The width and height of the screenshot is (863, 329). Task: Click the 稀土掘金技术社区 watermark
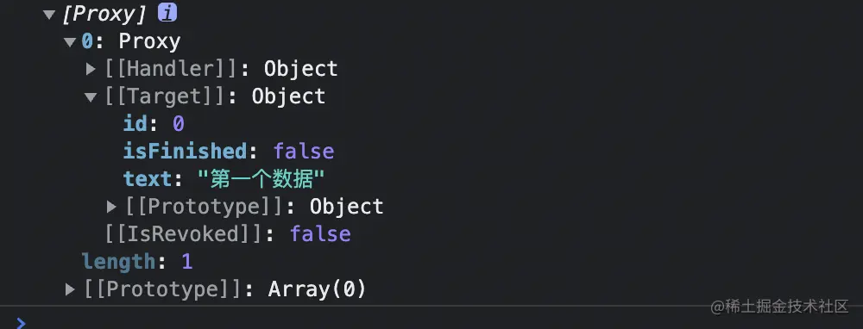pos(780,307)
